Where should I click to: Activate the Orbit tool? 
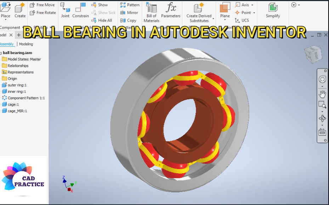(322, 119)
